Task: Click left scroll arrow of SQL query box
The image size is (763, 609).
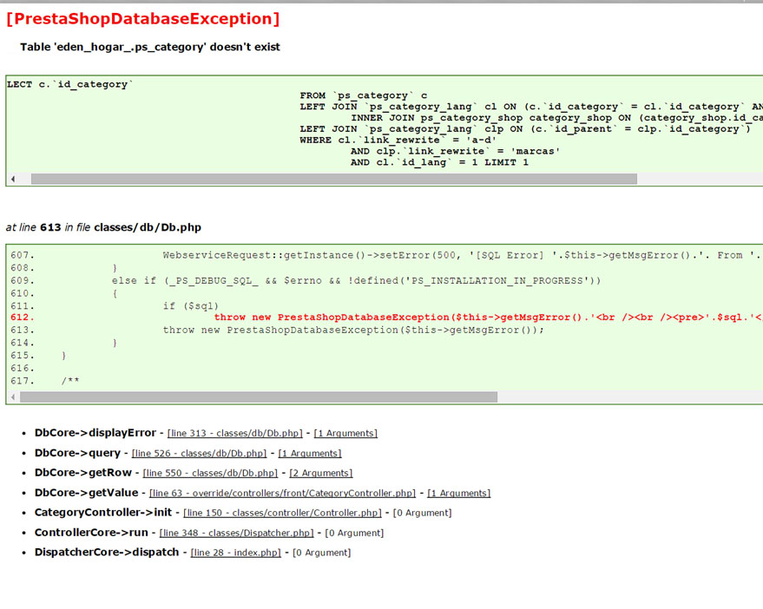Action: coord(13,179)
